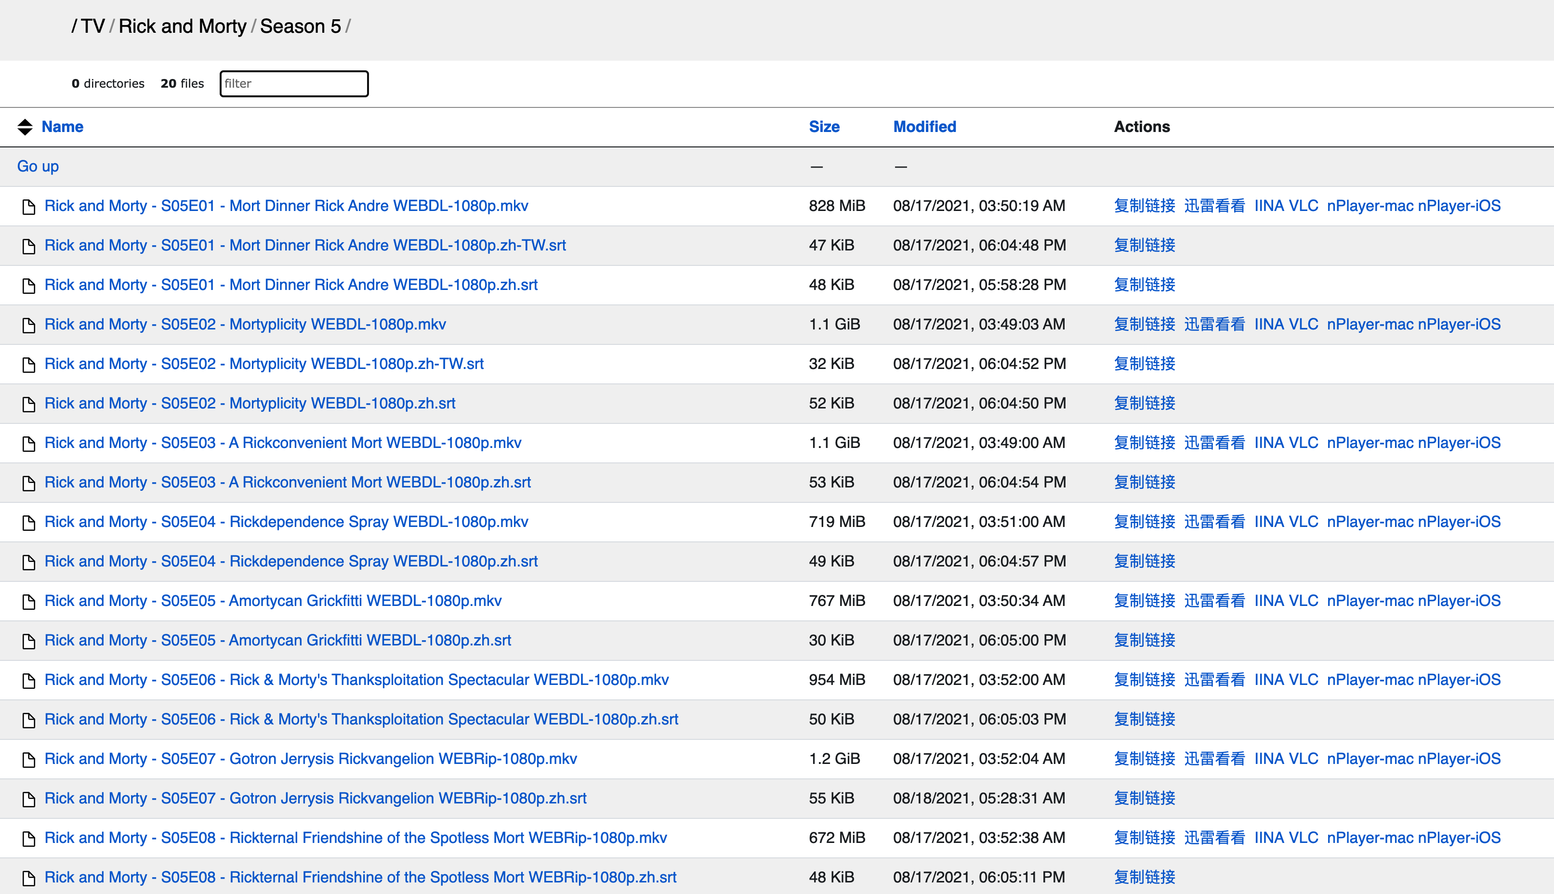This screenshot has width=1554, height=894.
Task: Play S05E03 Rickconvenient mkv in IINA
Action: (x=1269, y=443)
